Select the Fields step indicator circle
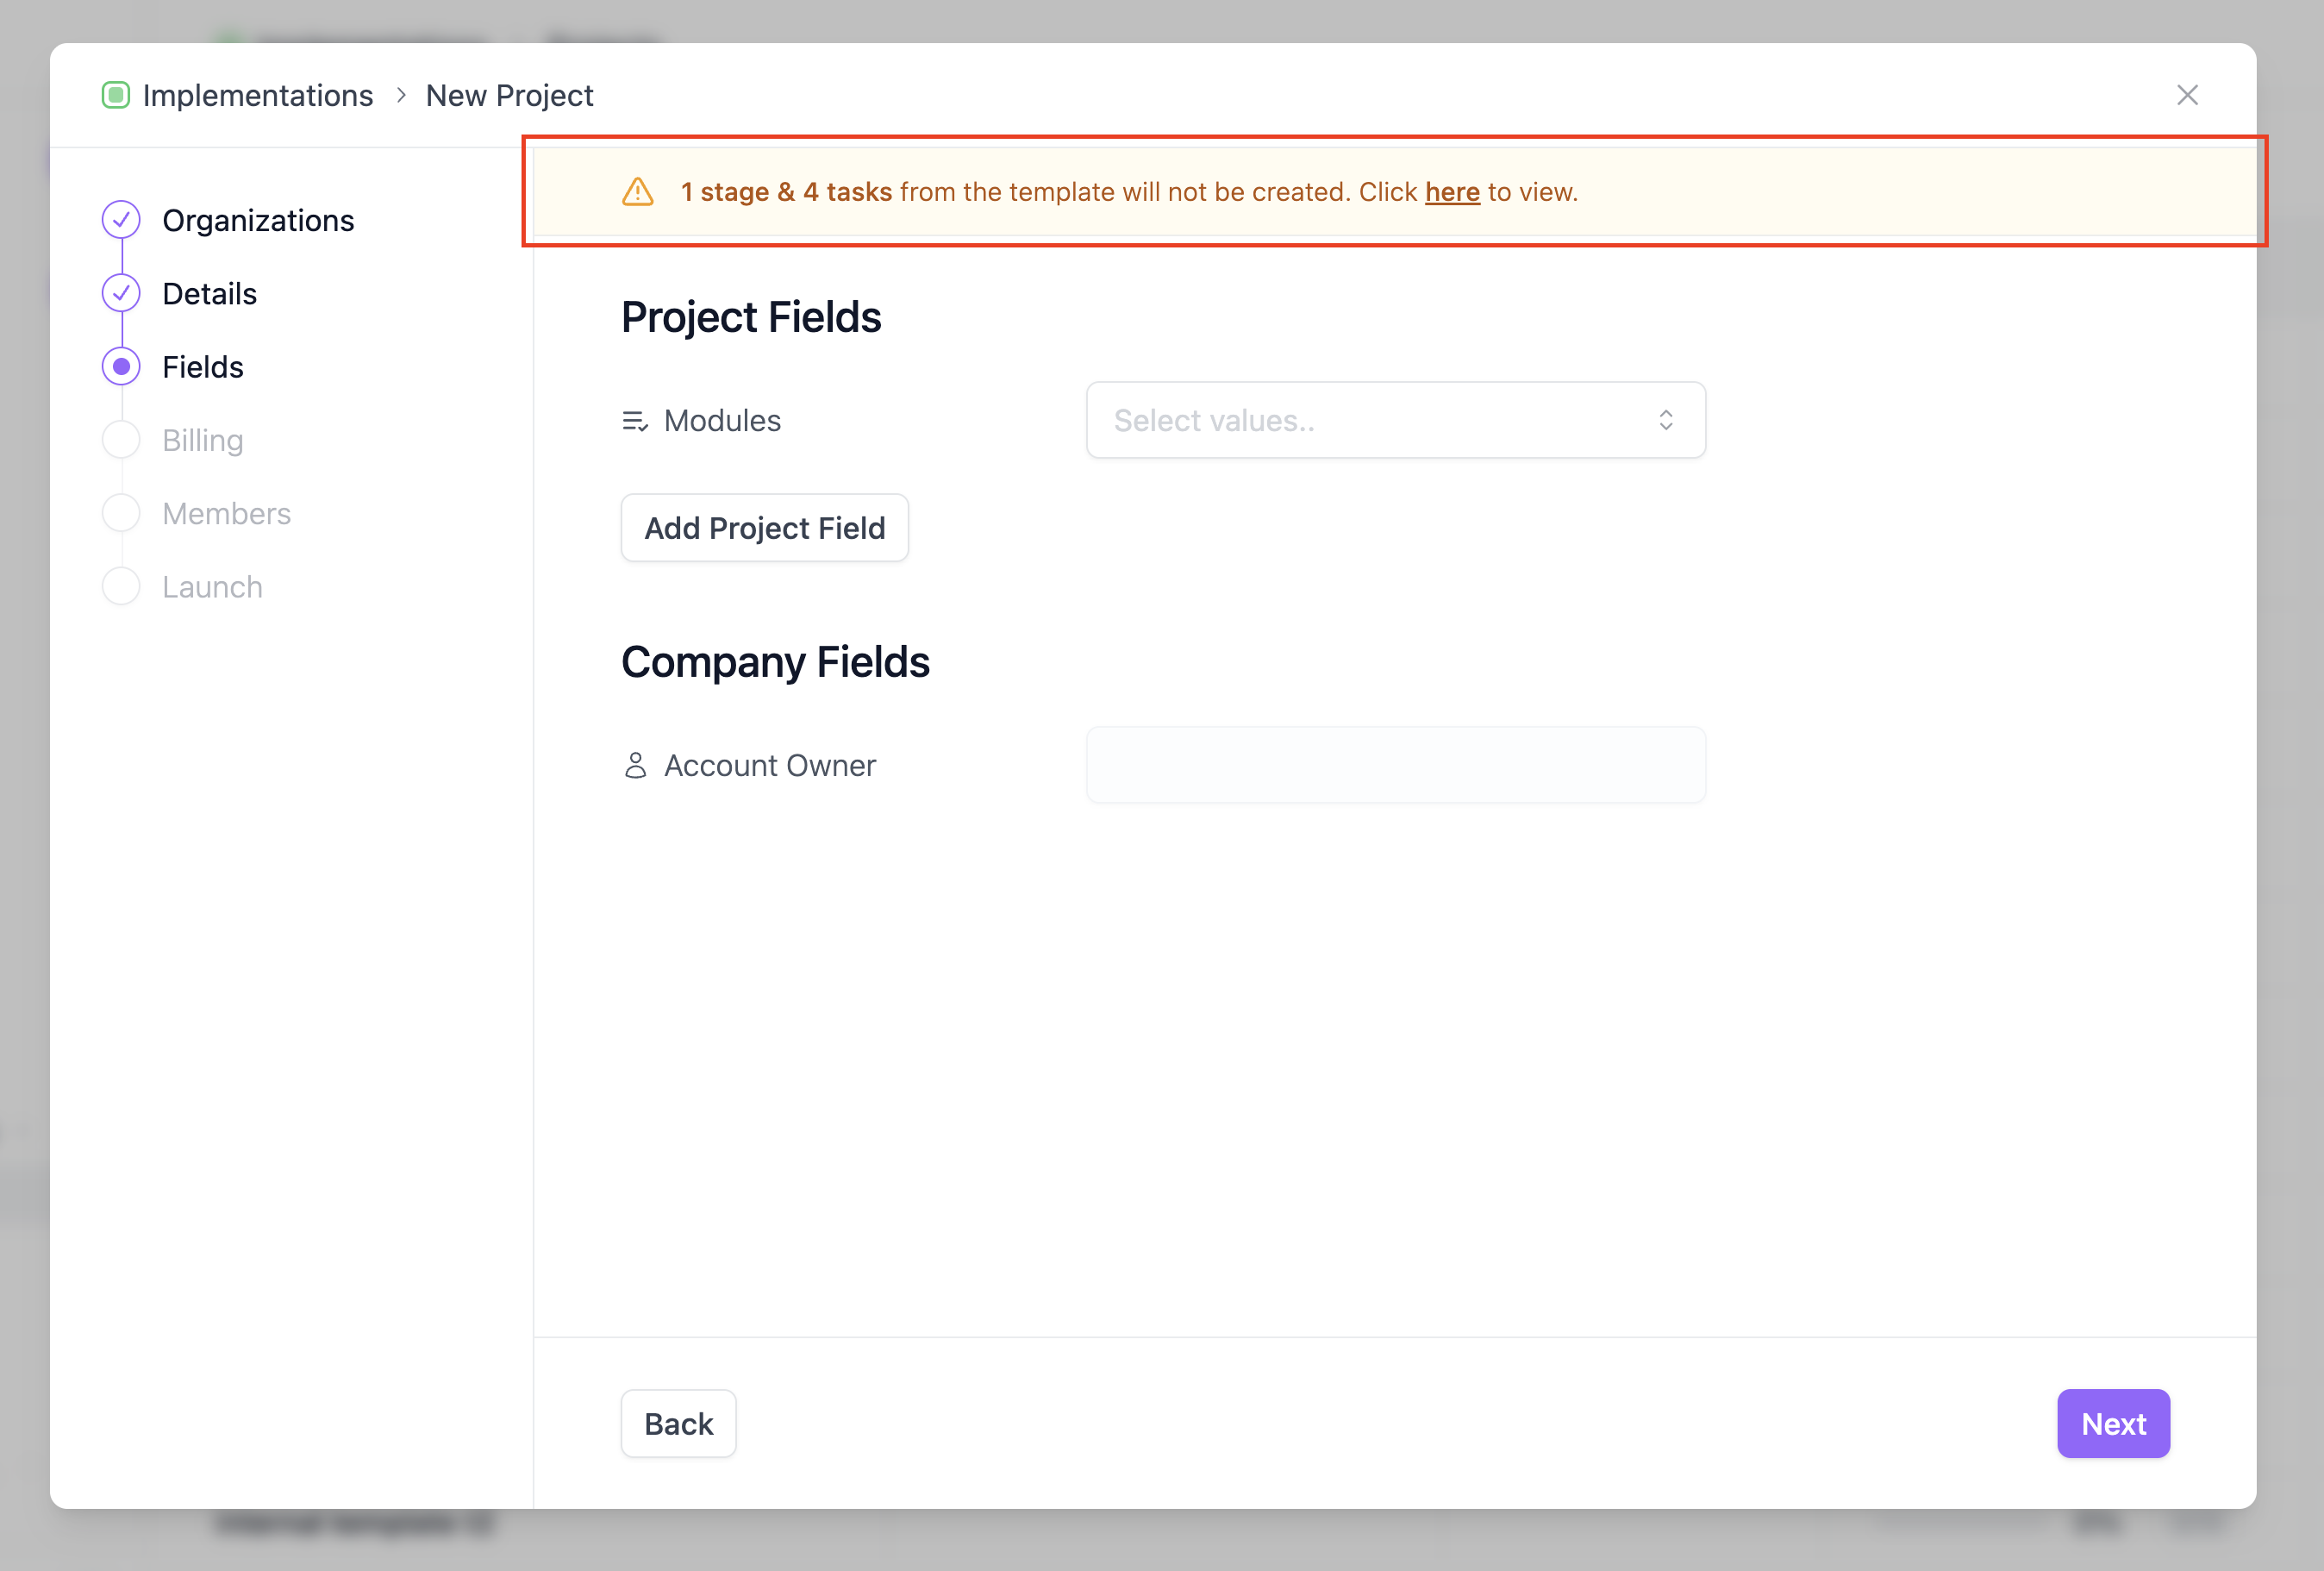 pos(121,367)
